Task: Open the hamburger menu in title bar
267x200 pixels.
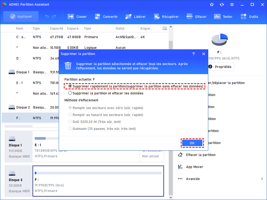Action: (232, 5)
